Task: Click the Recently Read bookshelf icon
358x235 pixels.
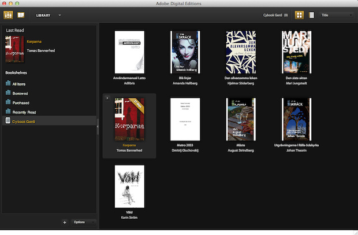Action: tap(8, 112)
